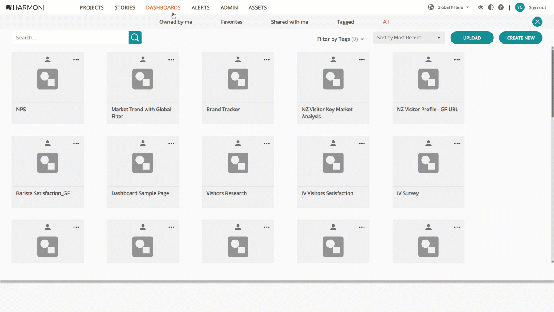Switch to the Tagged tab
The width and height of the screenshot is (554, 312).
pos(346,22)
